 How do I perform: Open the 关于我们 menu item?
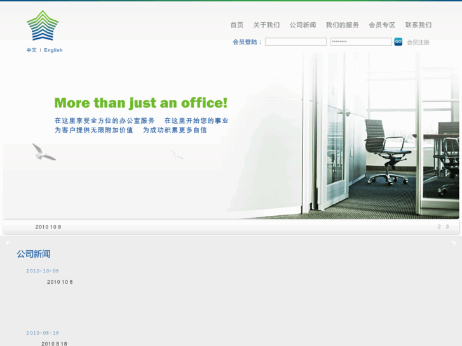[267, 25]
